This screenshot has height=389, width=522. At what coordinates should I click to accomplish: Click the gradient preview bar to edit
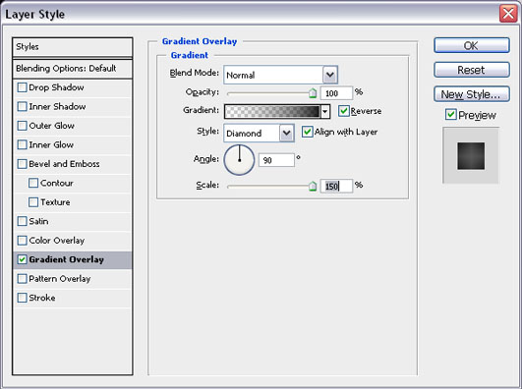coord(272,111)
